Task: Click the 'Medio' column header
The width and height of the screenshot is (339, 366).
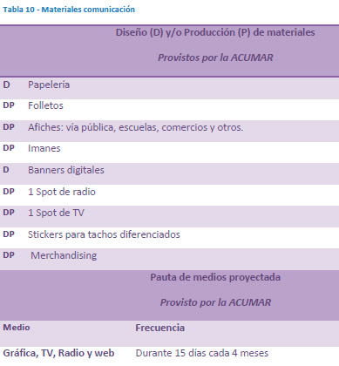Action: click(17, 328)
